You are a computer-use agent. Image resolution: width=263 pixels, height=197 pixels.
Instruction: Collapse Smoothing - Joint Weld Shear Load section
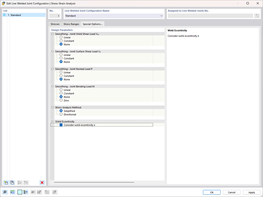pyautogui.click(x=52, y=34)
